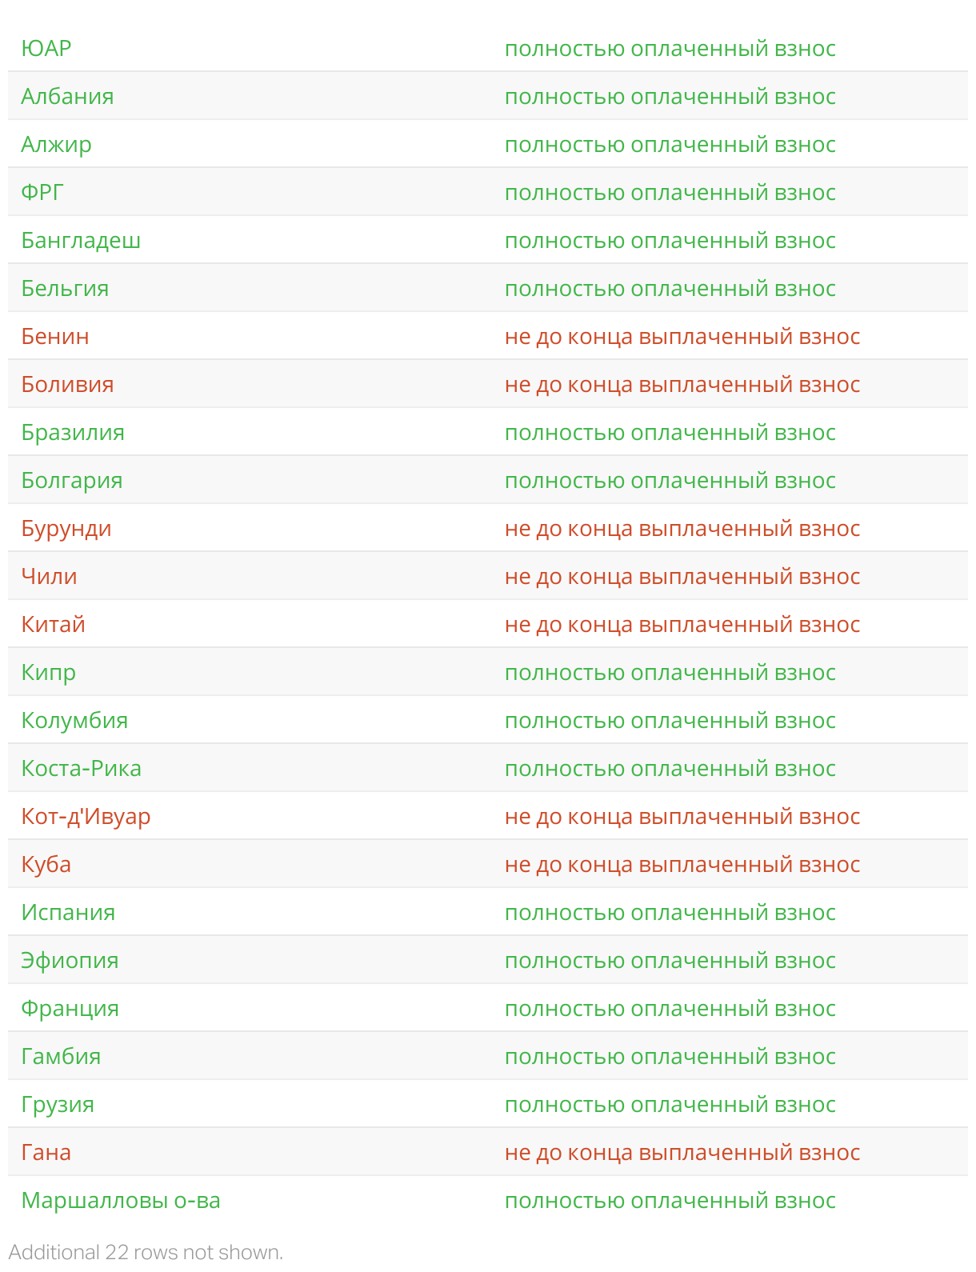Select Кот-д'Ивуар country name

coord(86,817)
